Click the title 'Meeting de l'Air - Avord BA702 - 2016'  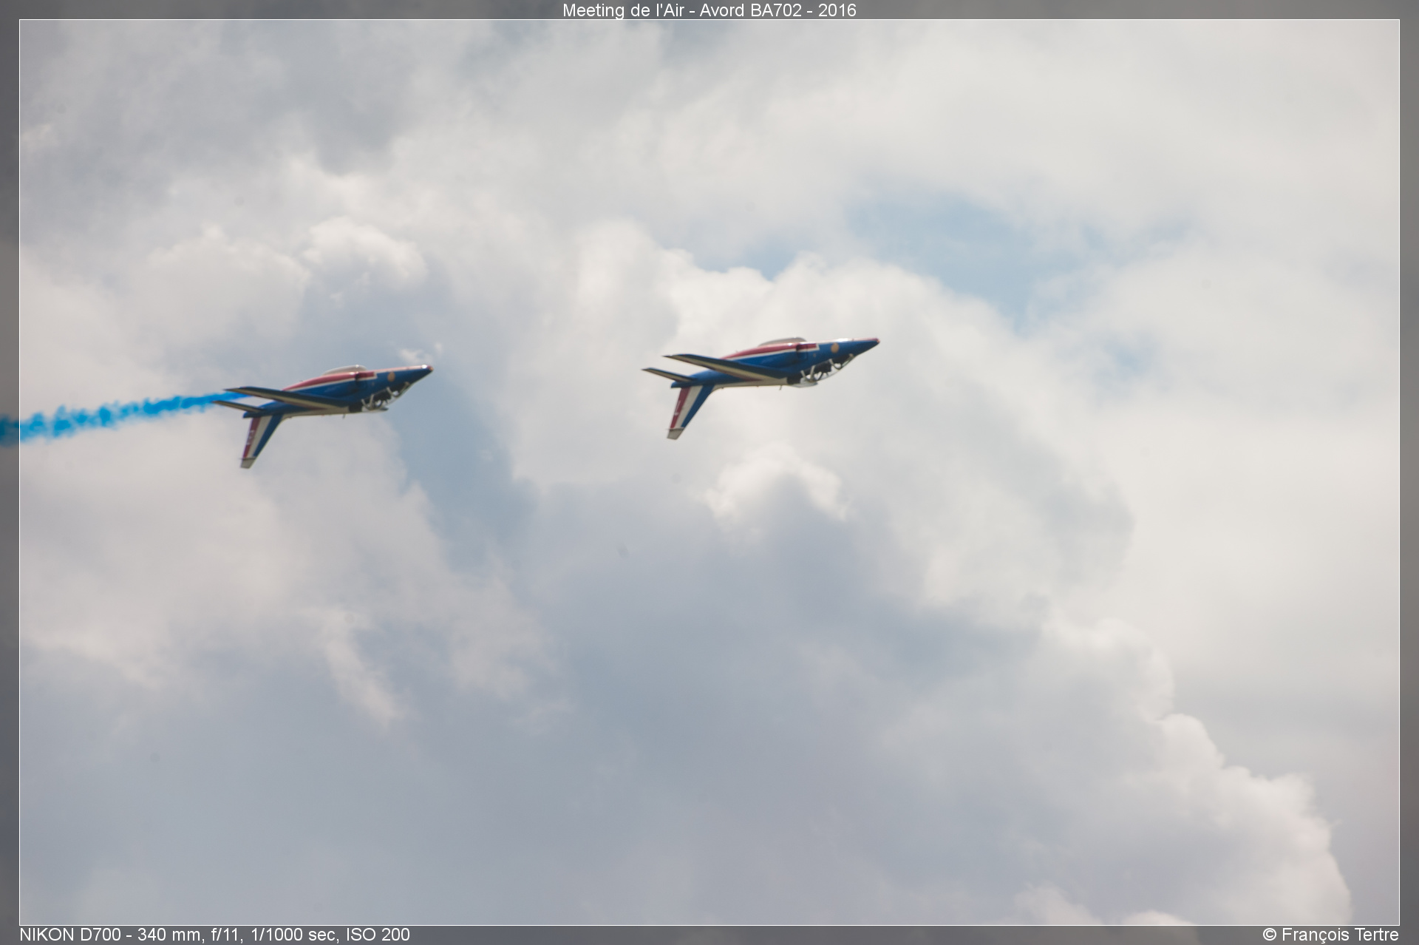coord(709,10)
